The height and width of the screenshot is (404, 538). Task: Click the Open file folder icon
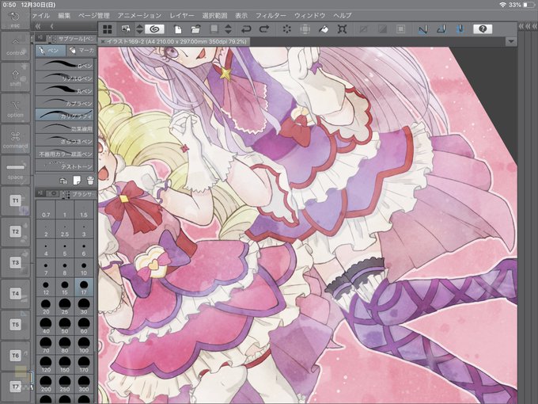coord(195,29)
